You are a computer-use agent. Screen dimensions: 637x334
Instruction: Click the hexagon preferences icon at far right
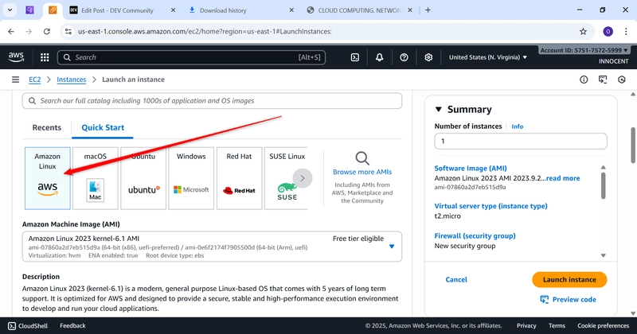[x=622, y=80]
